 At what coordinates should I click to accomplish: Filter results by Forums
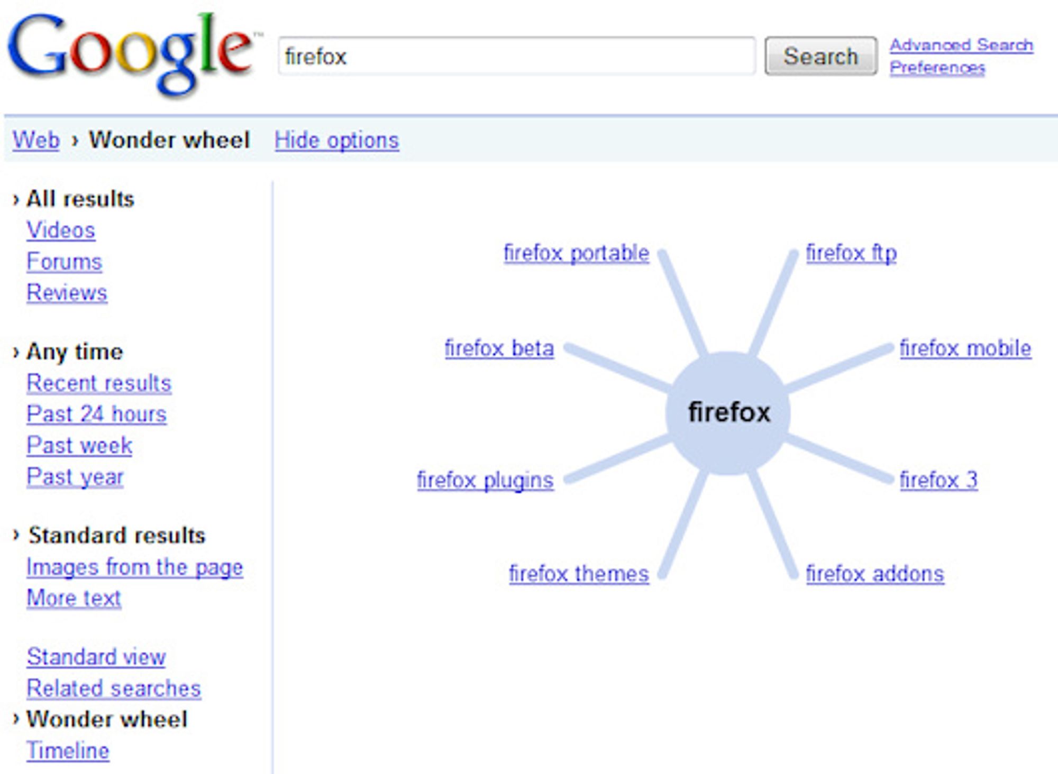point(64,262)
